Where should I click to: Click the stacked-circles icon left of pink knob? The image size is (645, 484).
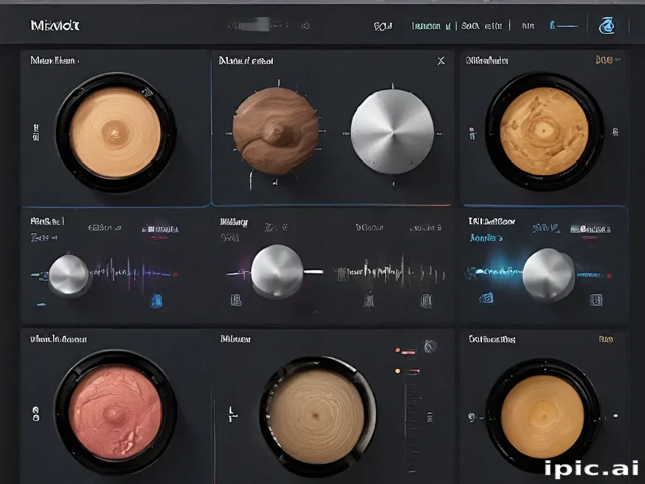pos(36,414)
